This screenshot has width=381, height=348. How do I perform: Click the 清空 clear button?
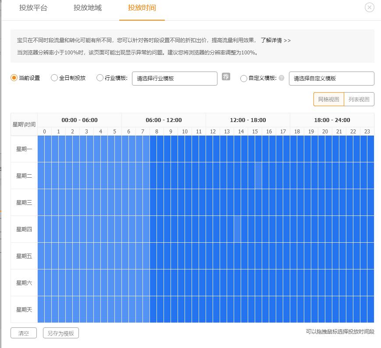point(23,333)
